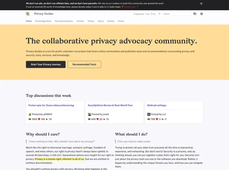Viewport: 229px width, 170px height.
Task: Click quote I have nothing to hide
Action: (x=62, y=141)
